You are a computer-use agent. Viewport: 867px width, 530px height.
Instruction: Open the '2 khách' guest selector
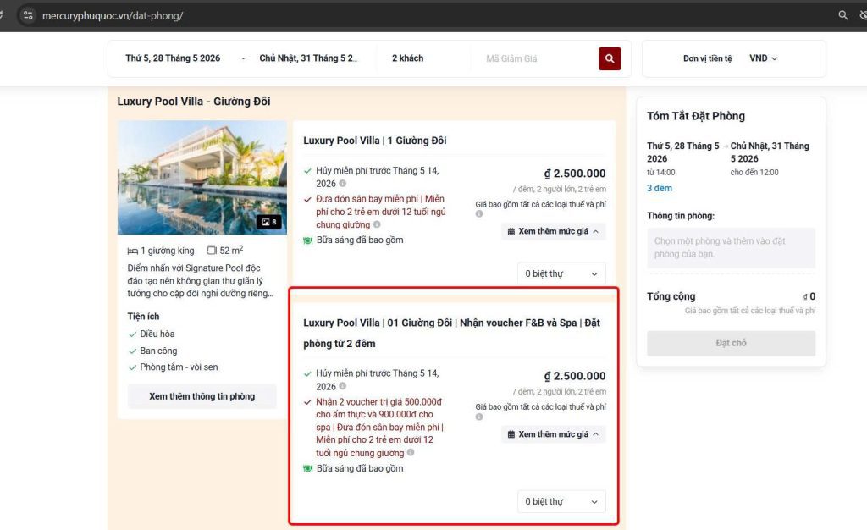[x=408, y=58]
